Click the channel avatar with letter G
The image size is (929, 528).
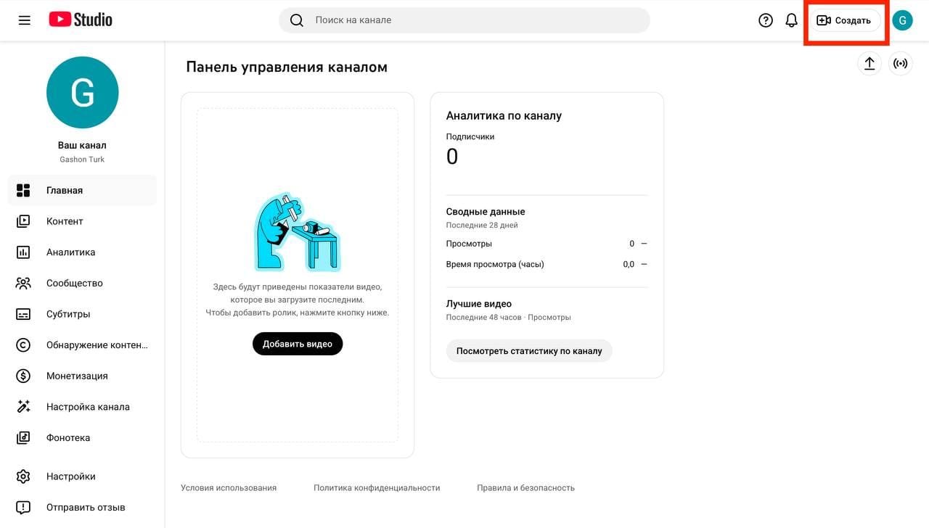[x=902, y=20]
